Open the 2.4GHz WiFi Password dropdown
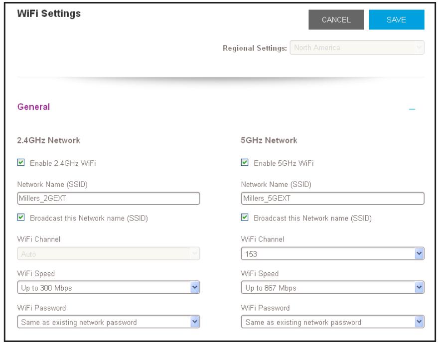Screen dimensions: 438x343 pos(109,322)
